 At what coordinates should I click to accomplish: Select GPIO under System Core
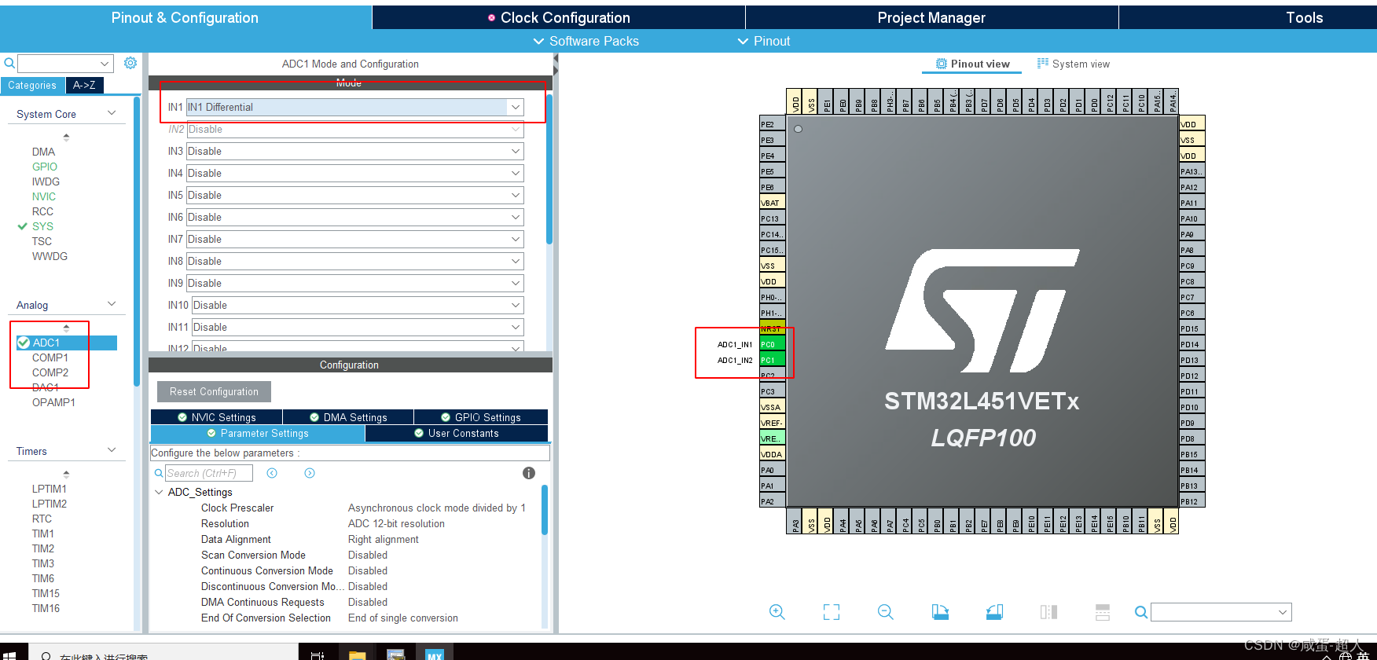tap(45, 167)
